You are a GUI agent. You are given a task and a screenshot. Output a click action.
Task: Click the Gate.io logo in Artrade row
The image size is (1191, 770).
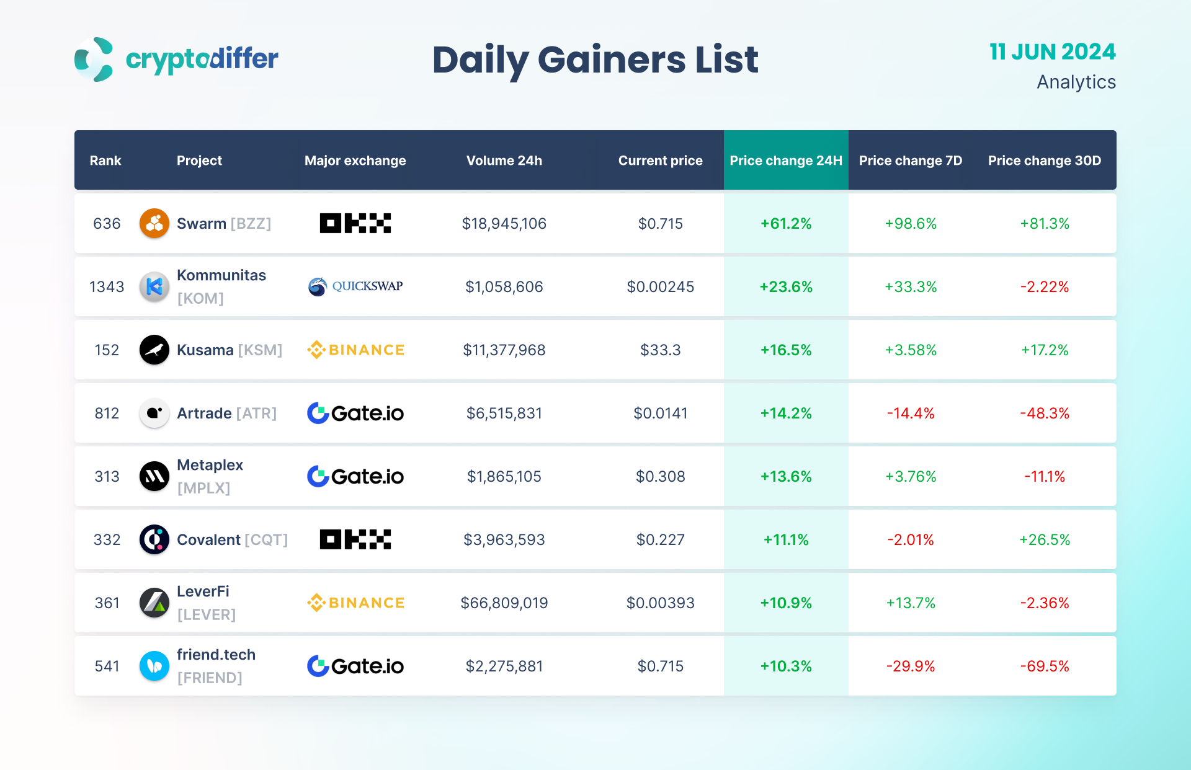tap(355, 413)
